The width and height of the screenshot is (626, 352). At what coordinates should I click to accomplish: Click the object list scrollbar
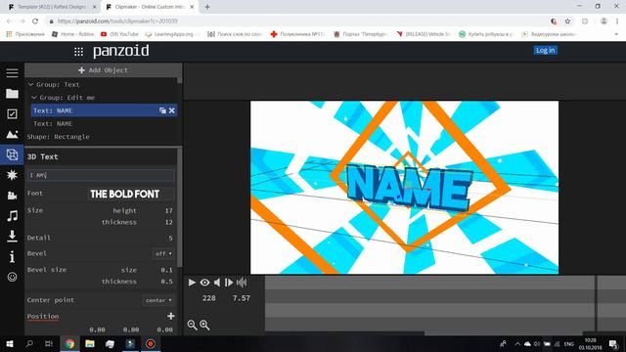(x=180, y=80)
